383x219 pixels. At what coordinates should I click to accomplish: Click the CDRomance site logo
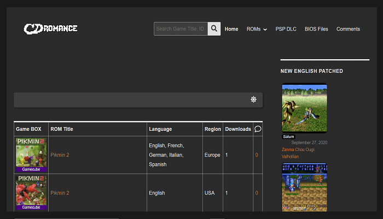coord(50,29)
